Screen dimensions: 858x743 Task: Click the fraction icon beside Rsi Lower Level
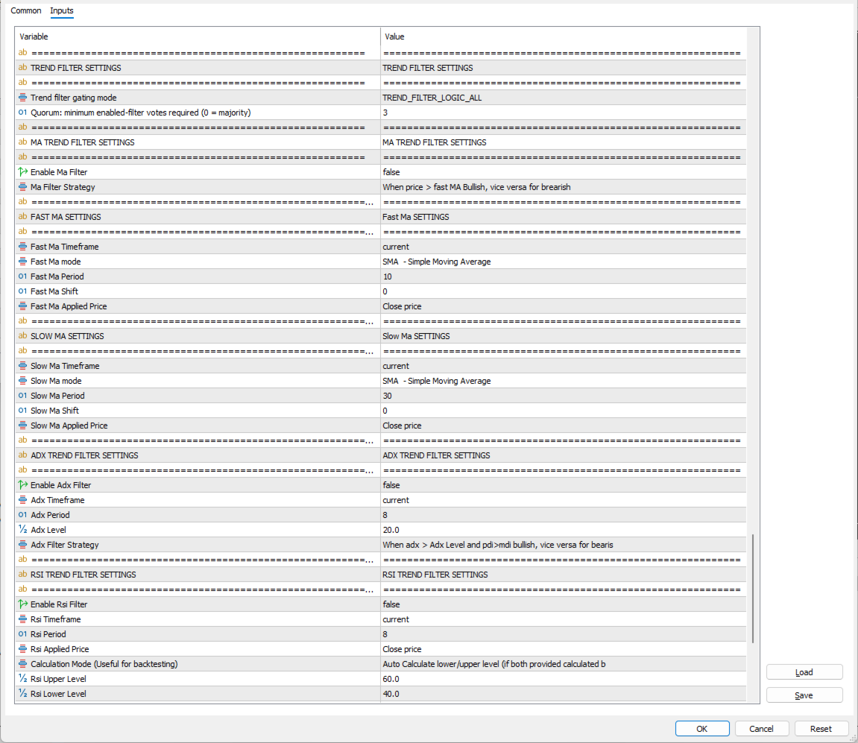pos(22,694)
